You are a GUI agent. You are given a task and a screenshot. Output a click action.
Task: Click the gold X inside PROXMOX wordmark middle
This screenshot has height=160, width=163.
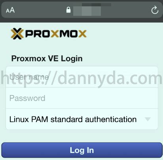point(55,34)
